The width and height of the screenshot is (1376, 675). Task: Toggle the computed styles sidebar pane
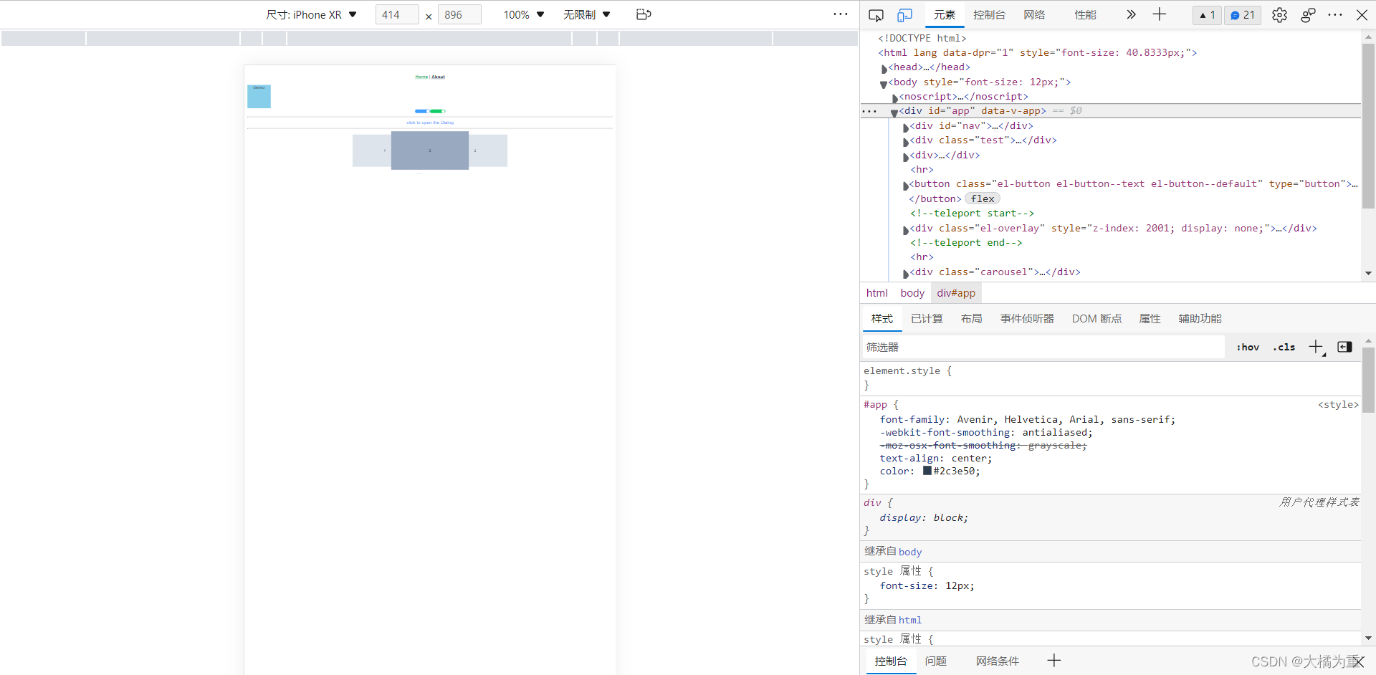tap(1344, 347)
